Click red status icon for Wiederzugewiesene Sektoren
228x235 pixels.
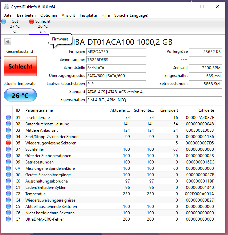(x=8, y=143)
